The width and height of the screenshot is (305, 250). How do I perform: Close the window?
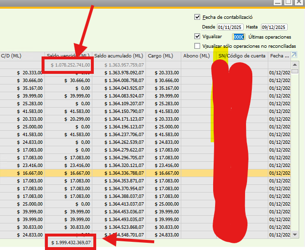[298, 2]
